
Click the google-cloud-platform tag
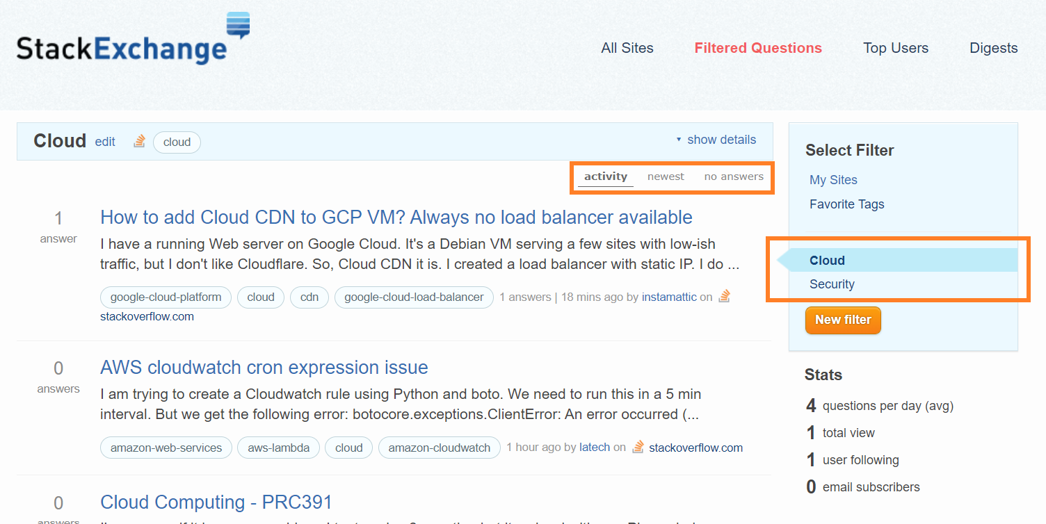click(x=166, y=297)
